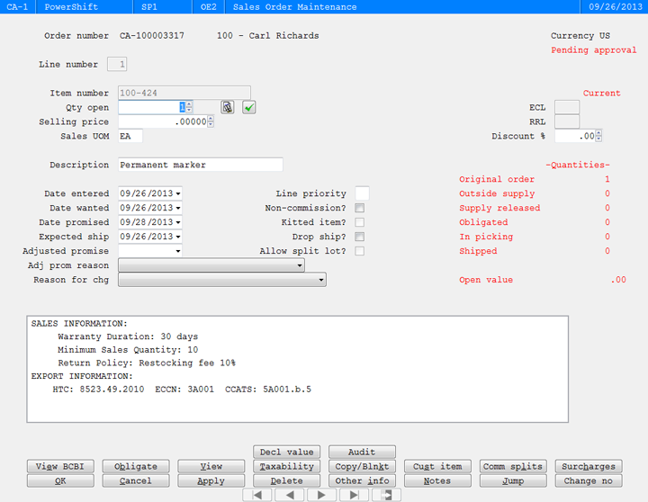Click the Minimum Sales Quantity: 10 line
The height and width of the screenshot is (502, 648).
coord(128,350)
